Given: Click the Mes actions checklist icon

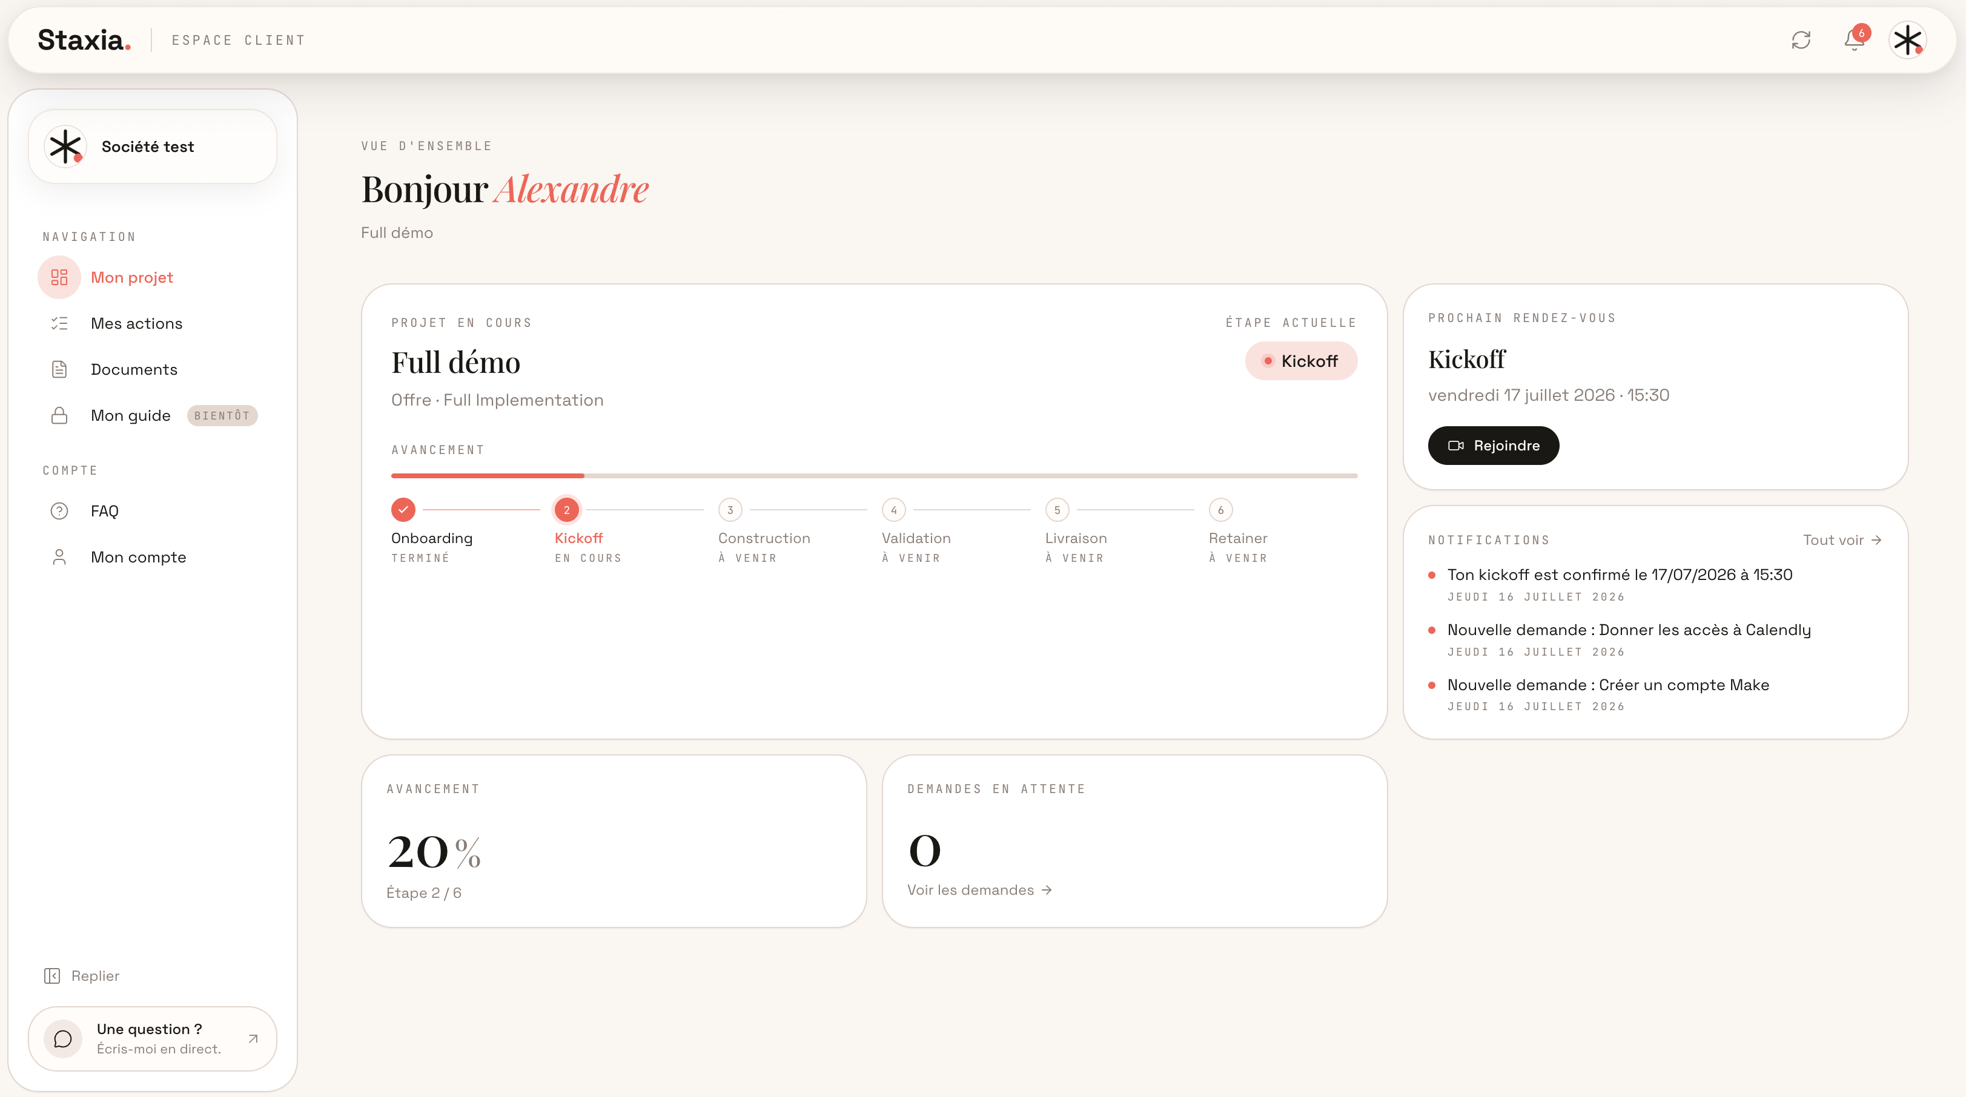Looking at the screenshot, I should [x=59, y=323].
